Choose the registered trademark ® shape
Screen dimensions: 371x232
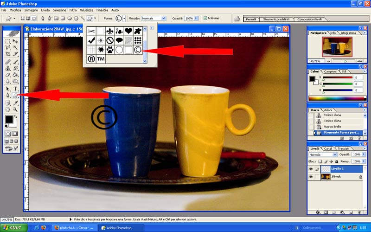point(91,59)
